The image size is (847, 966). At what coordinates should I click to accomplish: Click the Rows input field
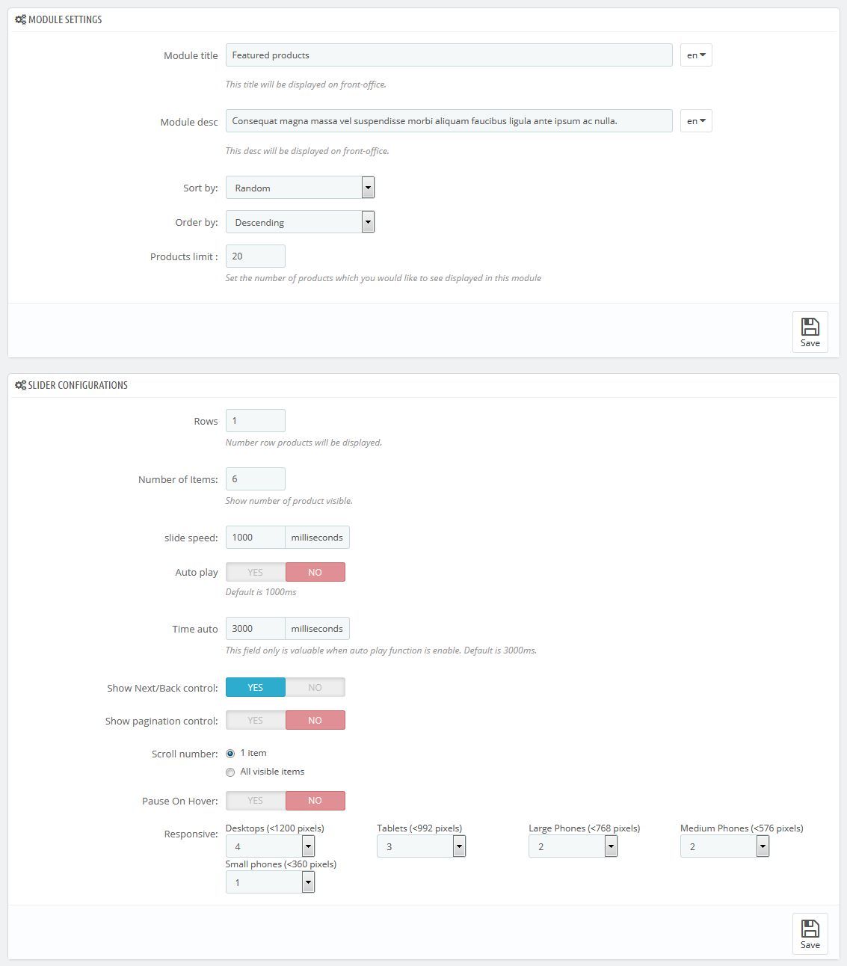pos(255,420)
